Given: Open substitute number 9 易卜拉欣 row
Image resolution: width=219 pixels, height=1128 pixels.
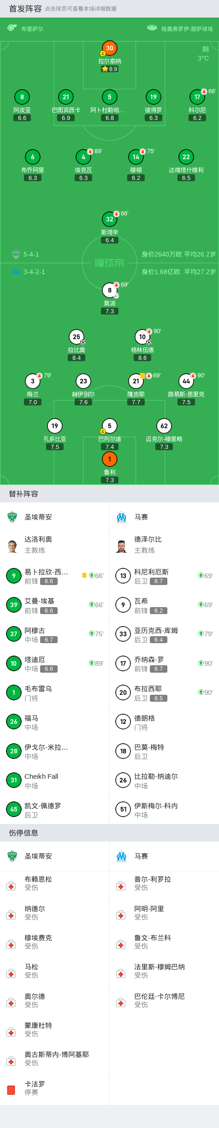Looking at the screenshot, I should point(54,576).
